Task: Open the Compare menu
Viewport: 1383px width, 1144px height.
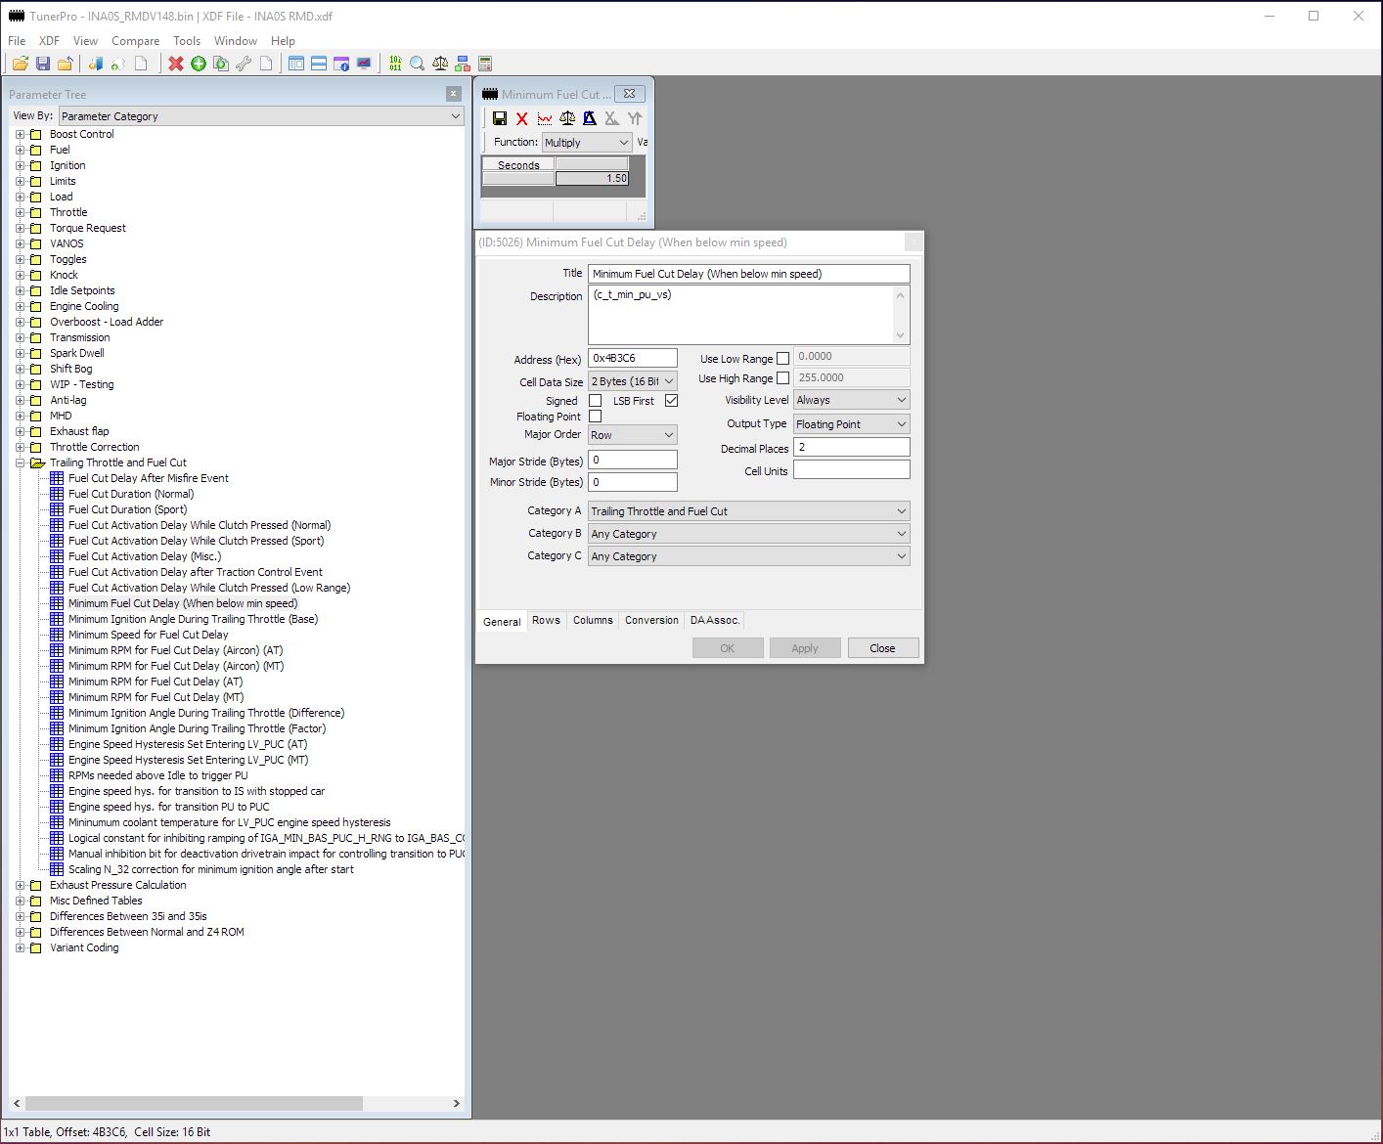Action: (135, 41)
